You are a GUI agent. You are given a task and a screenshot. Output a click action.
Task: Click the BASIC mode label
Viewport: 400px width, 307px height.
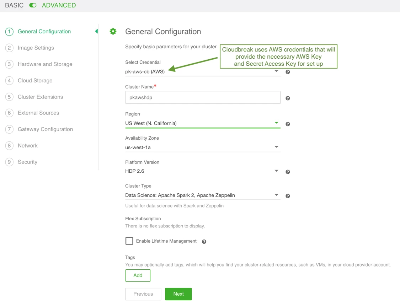[x=14, y=5]
